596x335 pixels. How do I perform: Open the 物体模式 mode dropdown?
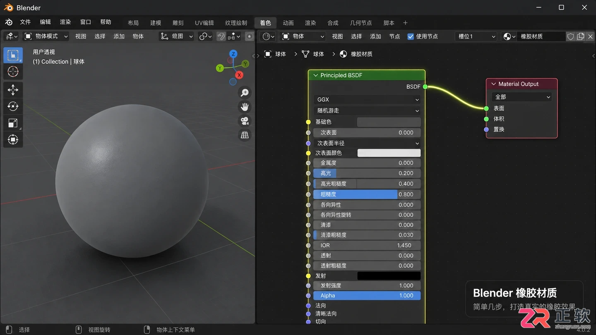point(46,36)
